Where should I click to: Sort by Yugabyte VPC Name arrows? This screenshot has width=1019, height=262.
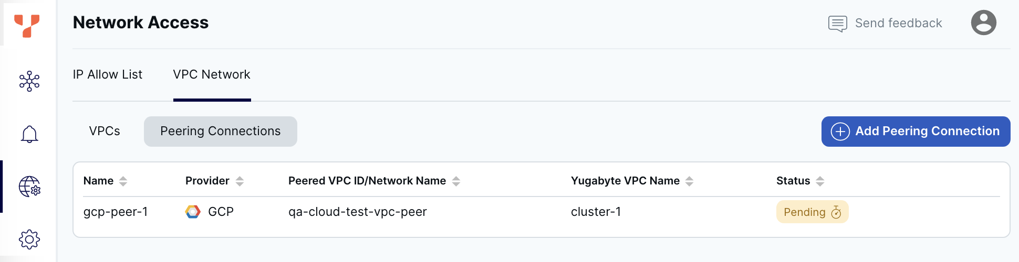pos(689,181)
